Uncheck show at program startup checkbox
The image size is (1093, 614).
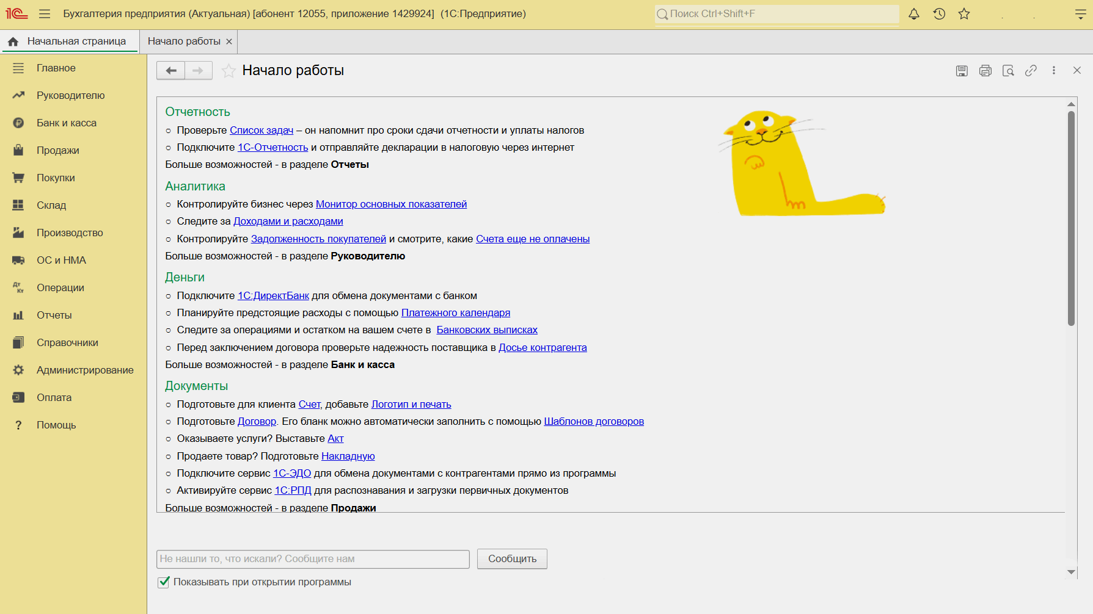click(x=164, y=582)
